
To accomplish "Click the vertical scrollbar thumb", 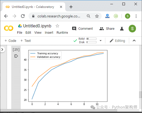I will (140, 95).
